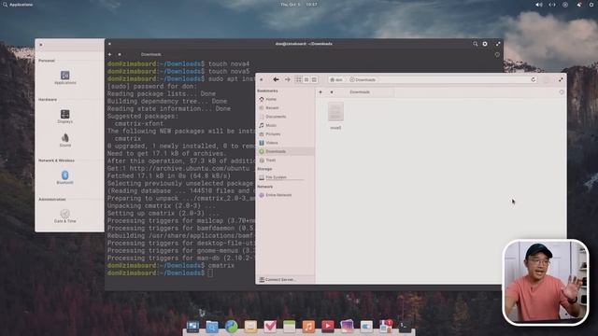
Task: Select the Downloads tab in Files
Action: 360,92
